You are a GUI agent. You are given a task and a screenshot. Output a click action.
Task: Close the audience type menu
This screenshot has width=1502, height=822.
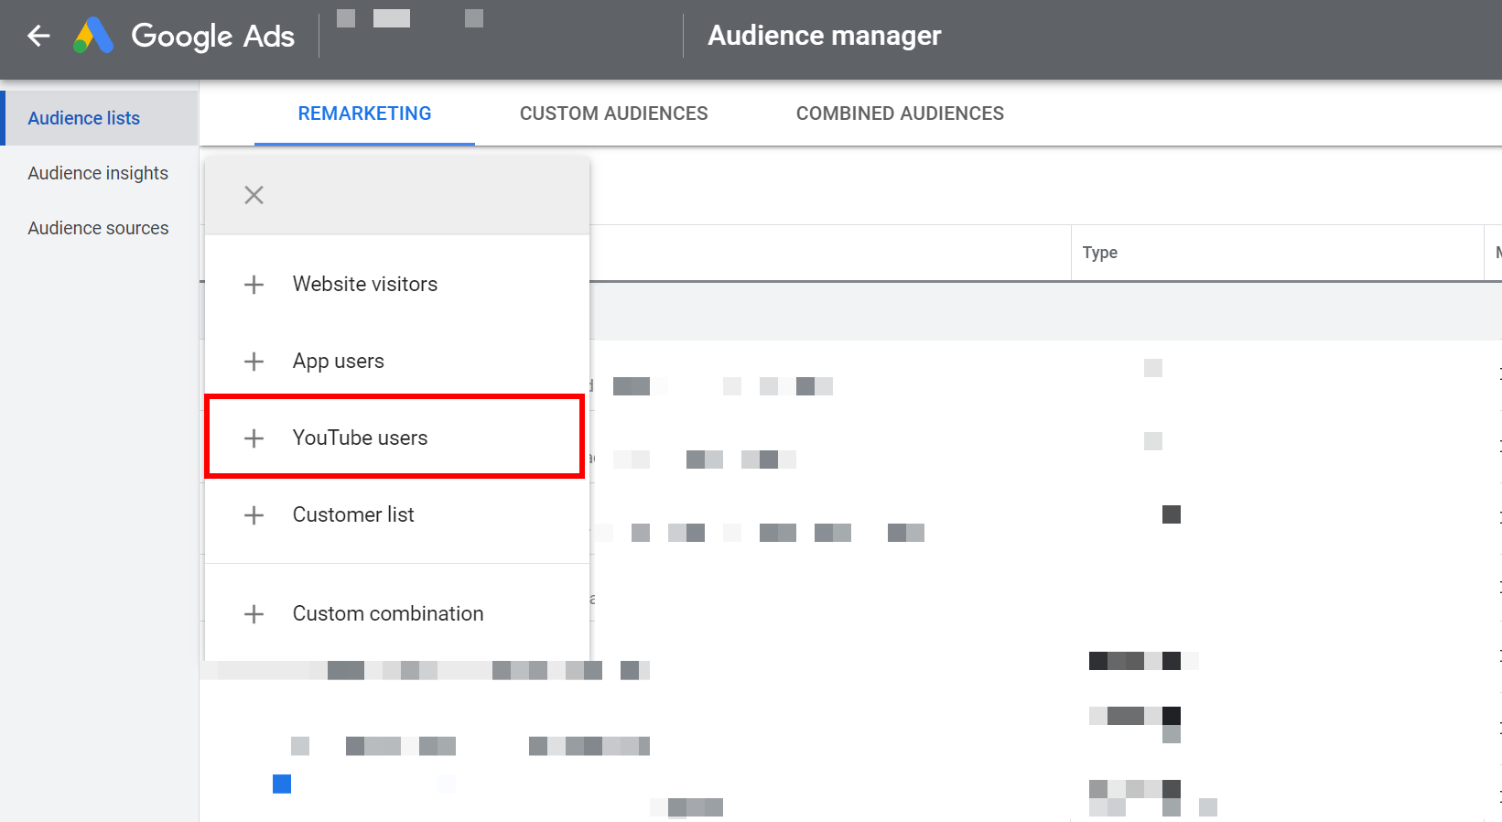(254, 195)
